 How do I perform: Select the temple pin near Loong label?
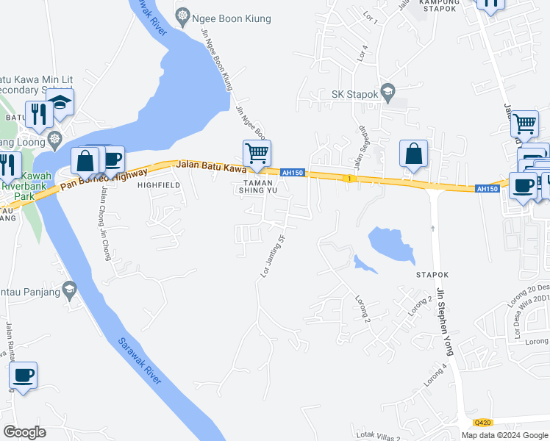(x=55, y=140)
